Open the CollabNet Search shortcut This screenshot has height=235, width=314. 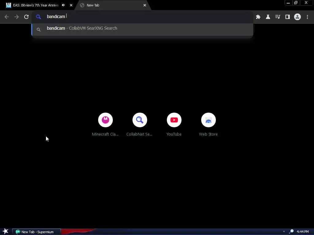[x=140, y=125]
